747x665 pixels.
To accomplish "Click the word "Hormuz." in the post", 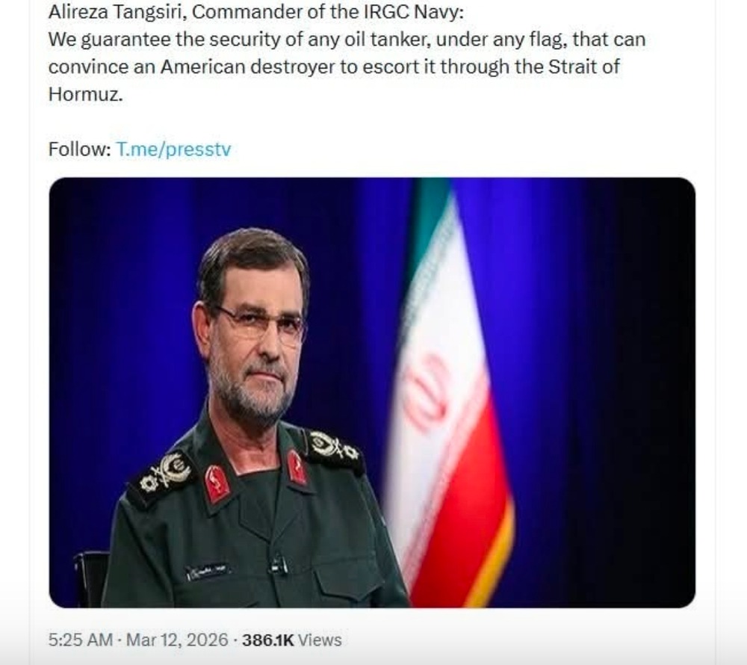I will pos(84,94).
